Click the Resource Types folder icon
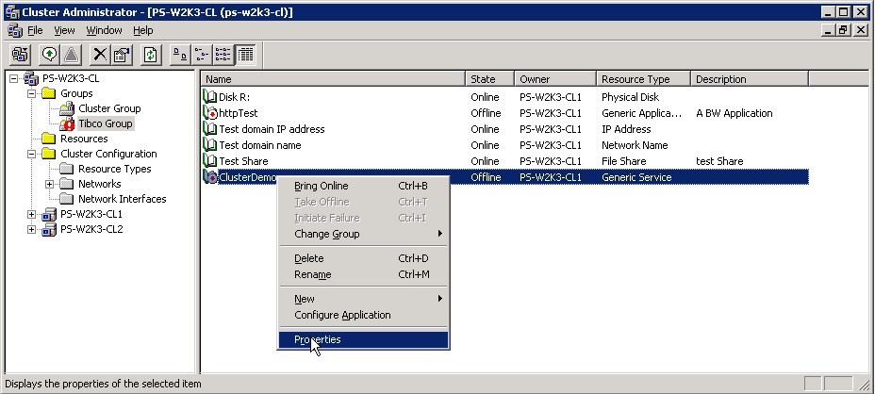This screenshot has width=875, height=394. coord(67,169)
